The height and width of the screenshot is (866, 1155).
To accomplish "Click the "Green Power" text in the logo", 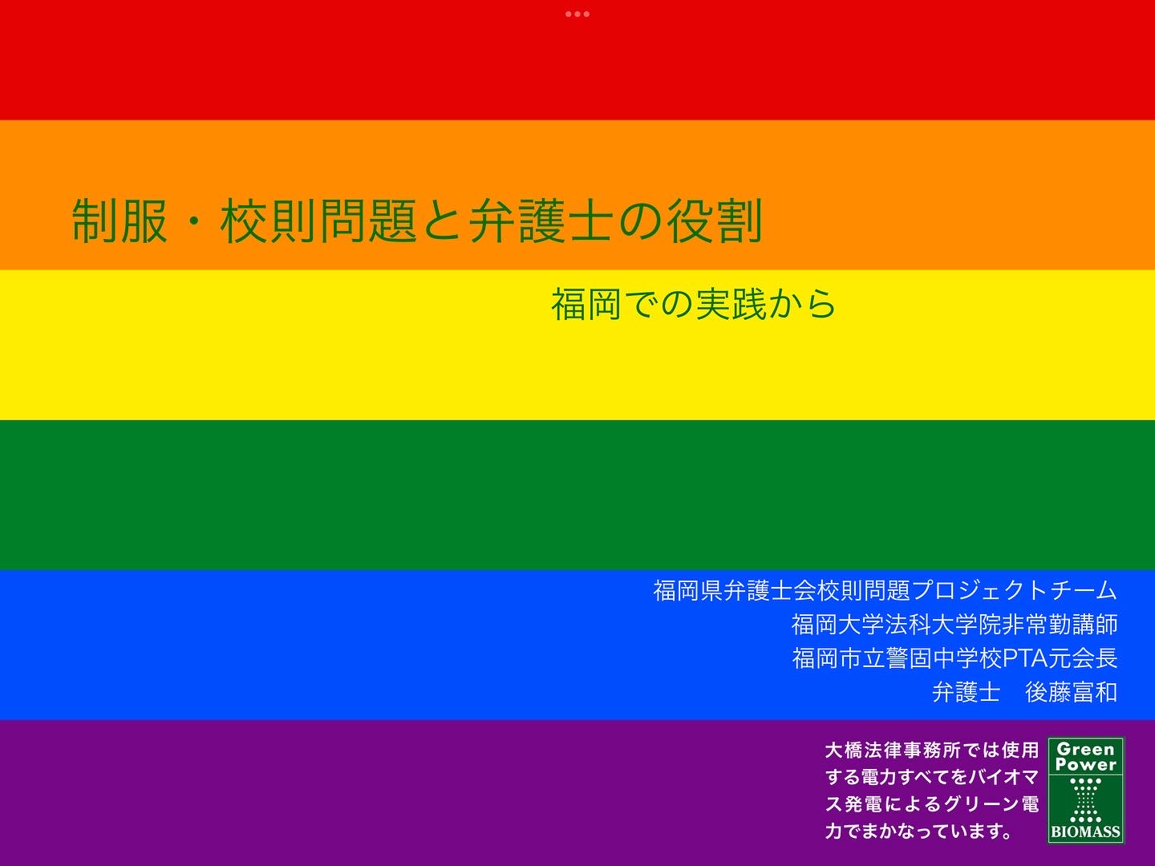I will (1085, 757).
